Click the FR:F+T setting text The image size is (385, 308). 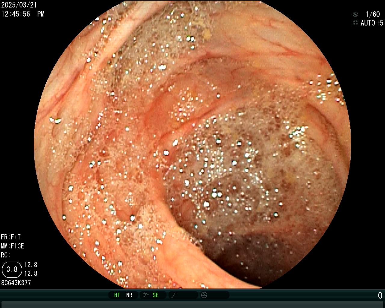tap(11, 237)
